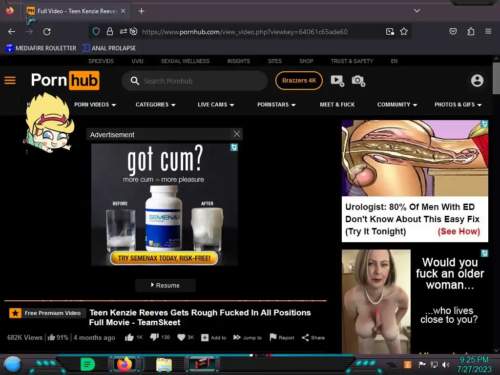Click the Brazzers 4K button
This screenshot has height=375, width=500.
tap(299, 81)
